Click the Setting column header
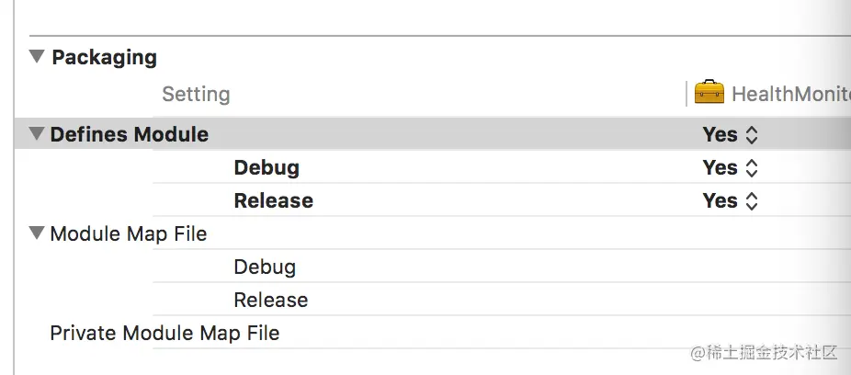The height and width of the screenshot is (375, 851). tap(196, 94)
